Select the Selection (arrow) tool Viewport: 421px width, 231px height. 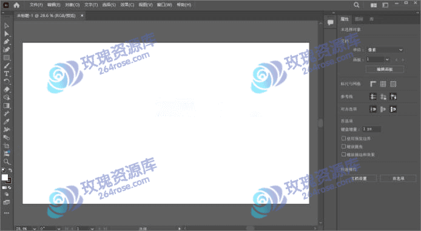[7, 25]
